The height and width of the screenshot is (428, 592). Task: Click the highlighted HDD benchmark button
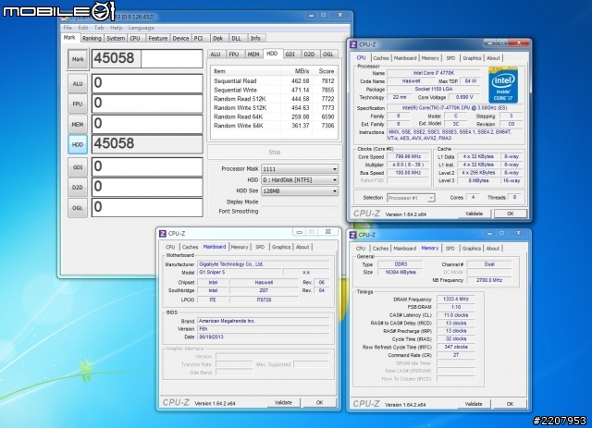coord(78,144)
